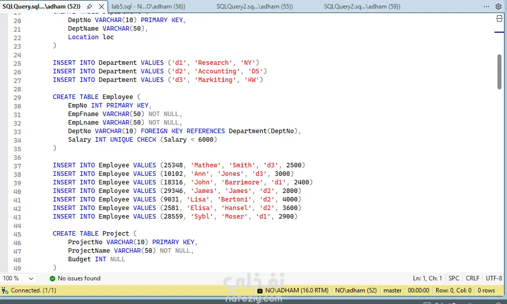Click the NO\adham (52) login entry
The height and width of the screenshot is (304, 507).
(356, 290)
